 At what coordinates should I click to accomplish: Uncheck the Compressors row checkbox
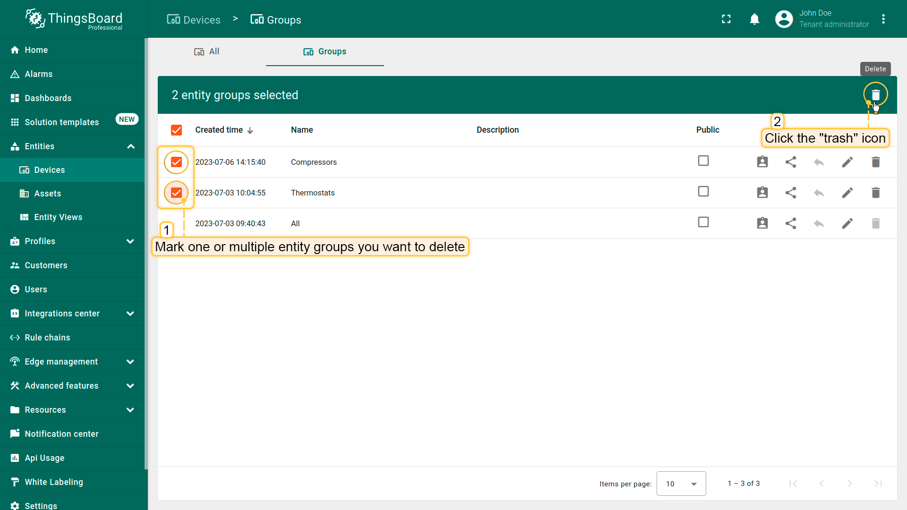pos(176,162)
